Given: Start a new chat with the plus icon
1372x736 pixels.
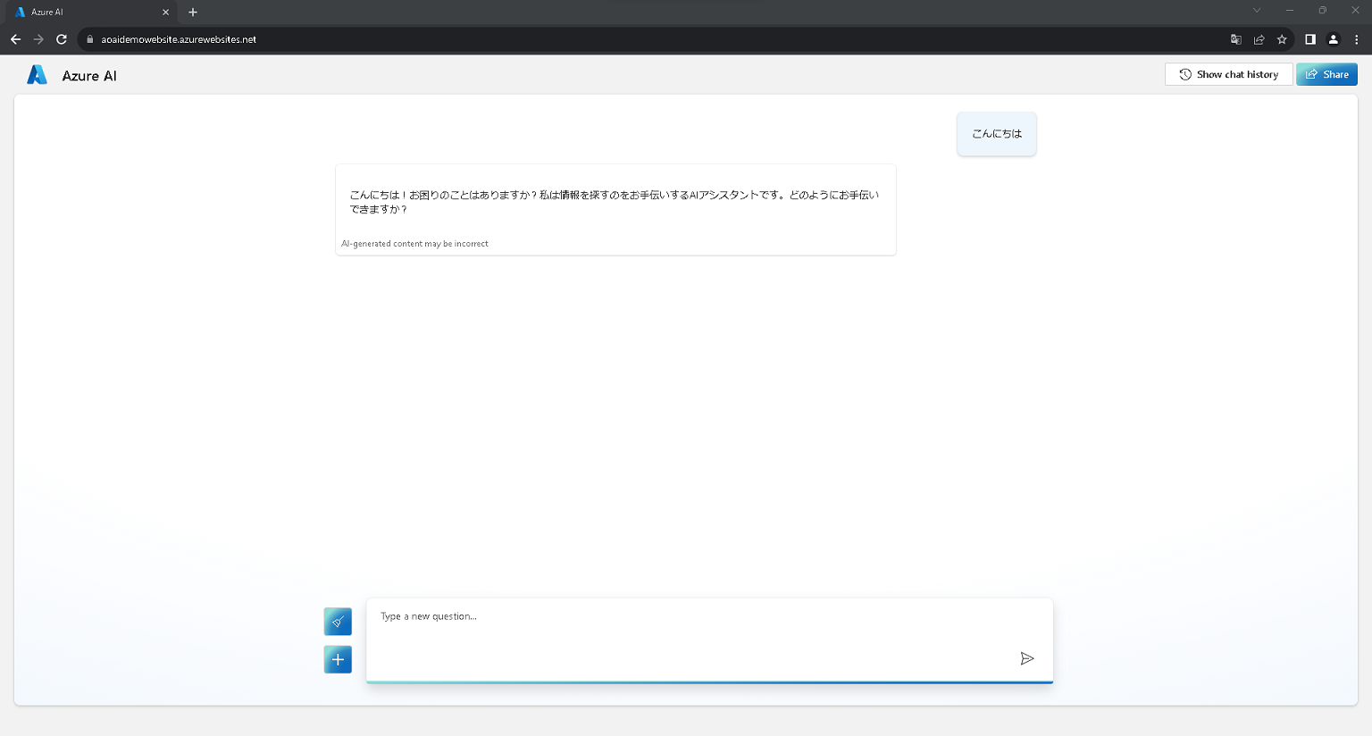Looking at the screenshot, I should tap(338, 659).
